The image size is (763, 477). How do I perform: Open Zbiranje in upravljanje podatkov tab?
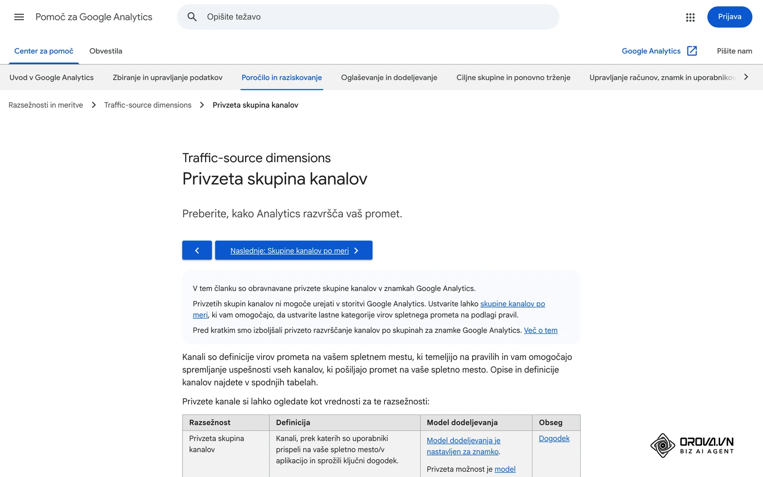(x=167, y=77)
